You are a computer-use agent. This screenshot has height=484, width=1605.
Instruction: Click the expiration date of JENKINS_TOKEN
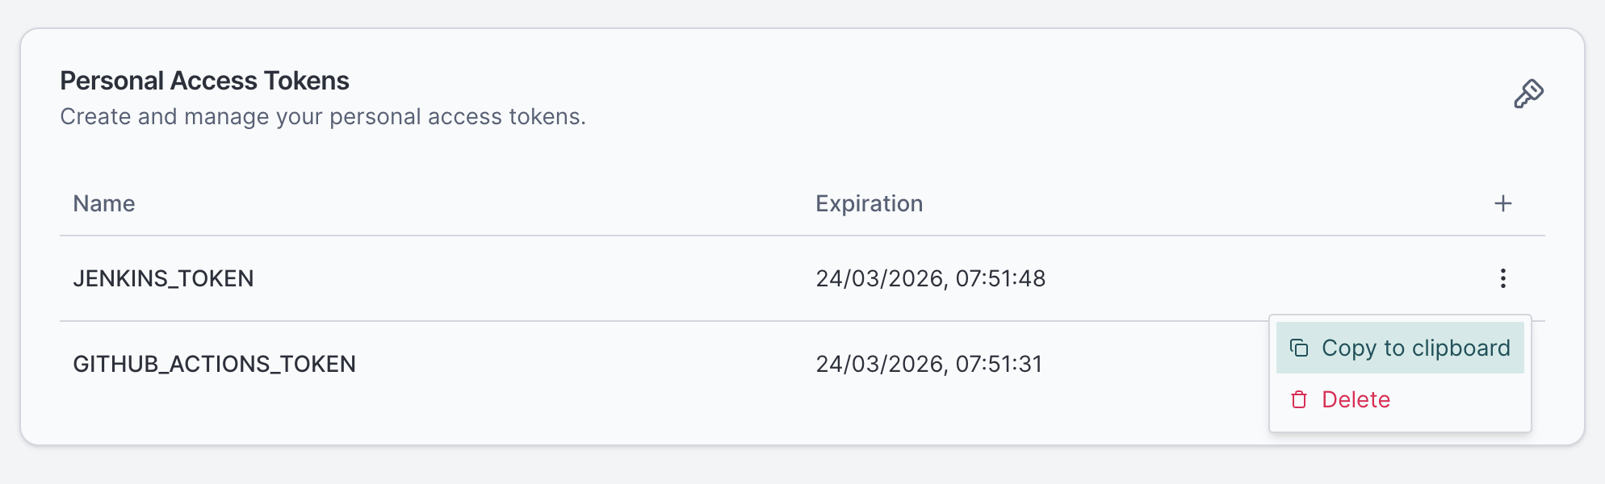[930, 278]
